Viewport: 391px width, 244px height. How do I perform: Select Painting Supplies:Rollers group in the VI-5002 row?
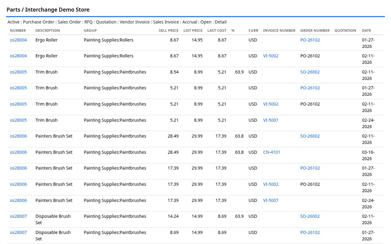tap(108, 56)
